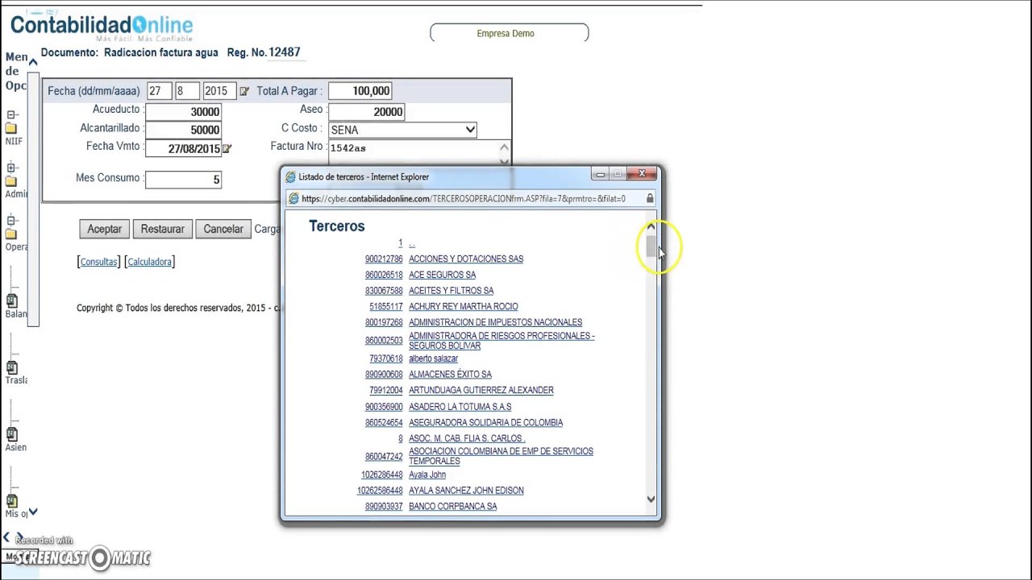This screenshot has height=580, width=1032.
Task: Click the Factura Nro text area
Action: [x=413, y=152]
